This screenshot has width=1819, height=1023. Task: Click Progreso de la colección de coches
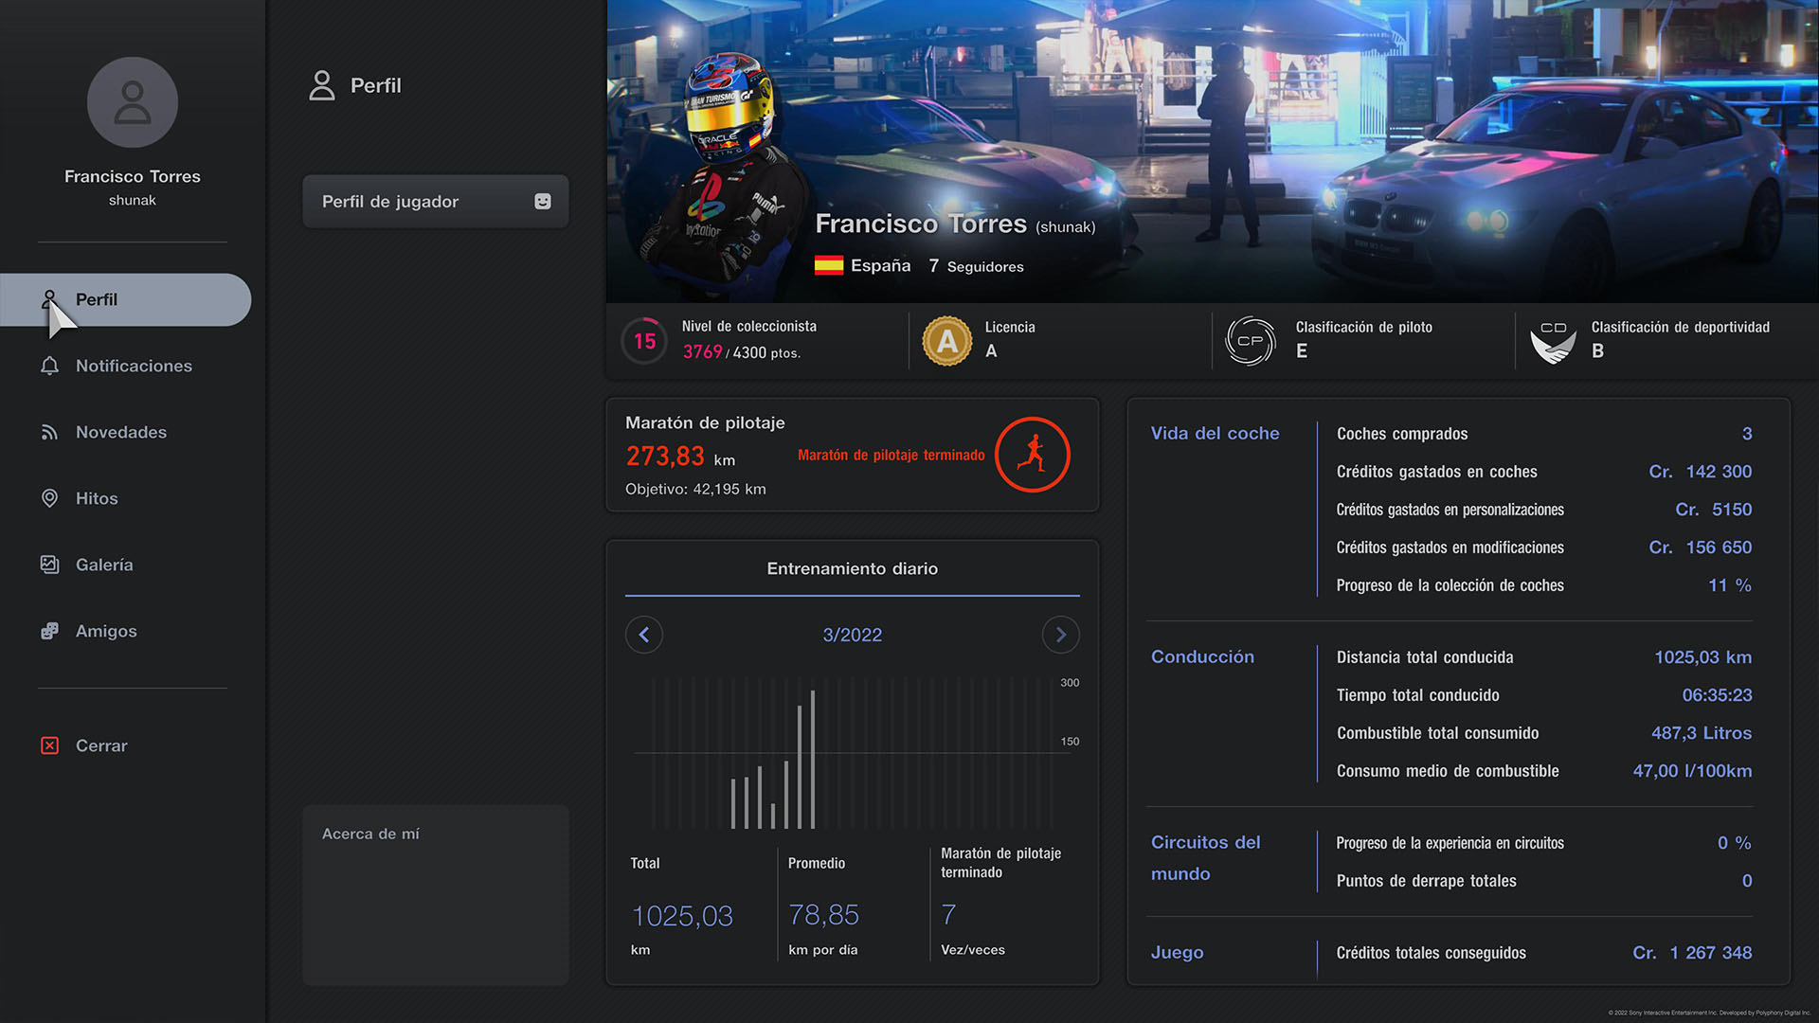1544,585
